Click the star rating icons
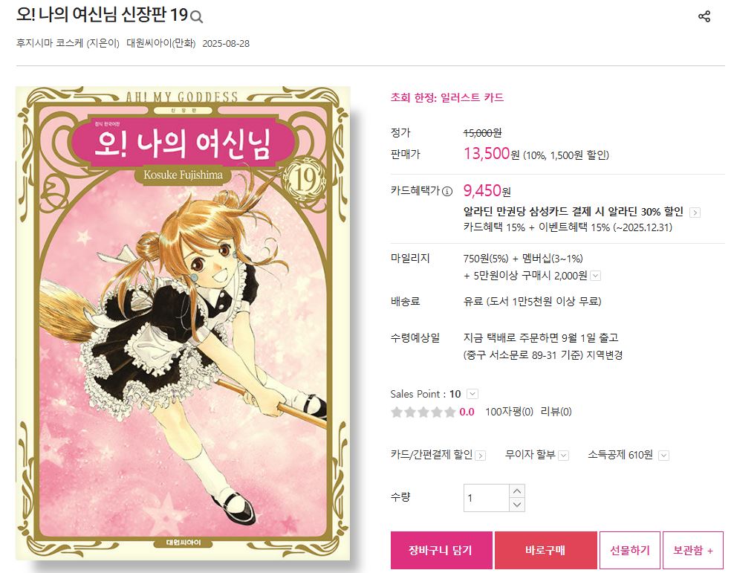 [423, 412]
